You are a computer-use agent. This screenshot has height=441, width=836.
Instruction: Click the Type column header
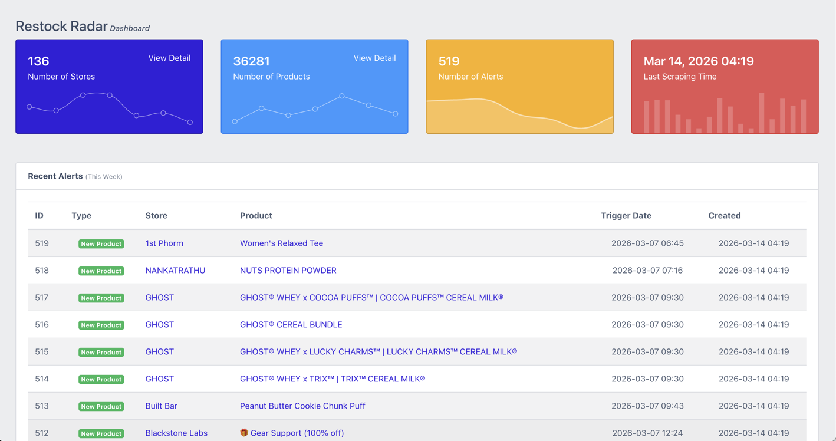pos(81,215)
